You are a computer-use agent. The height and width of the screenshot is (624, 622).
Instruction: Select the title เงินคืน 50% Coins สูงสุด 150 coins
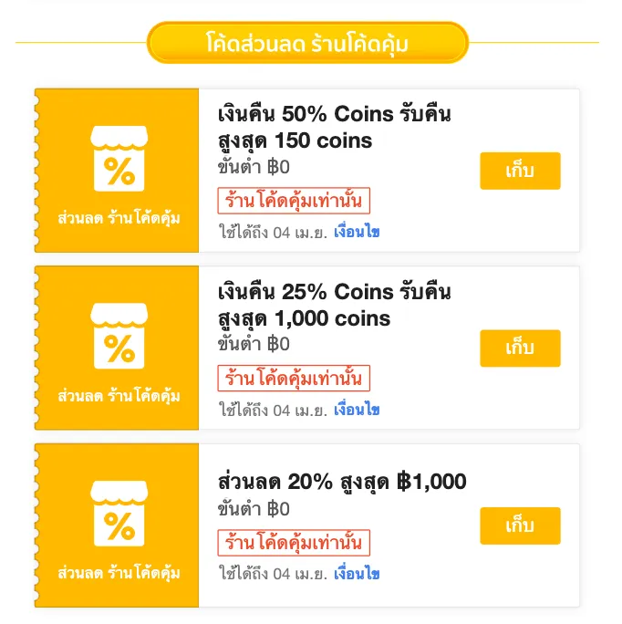[x=334, y=128]
